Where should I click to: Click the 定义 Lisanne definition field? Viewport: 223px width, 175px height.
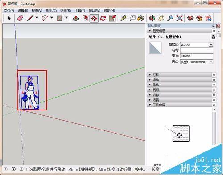pos(197,56)
